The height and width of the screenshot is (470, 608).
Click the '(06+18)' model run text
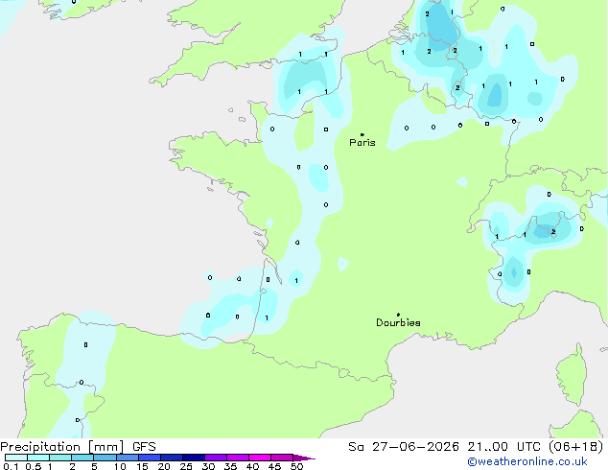576,447
